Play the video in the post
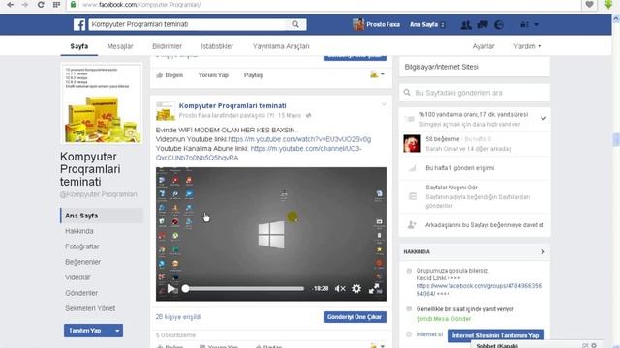This screenshot has height=348, width=620. [170, 289]
